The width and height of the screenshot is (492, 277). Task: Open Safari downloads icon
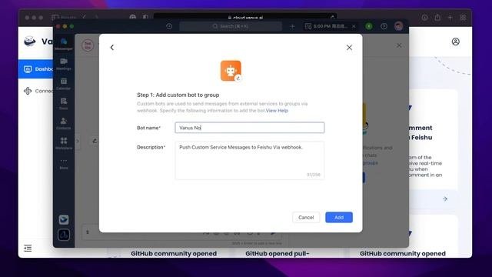pyautogui.click(x=424, y=18)
